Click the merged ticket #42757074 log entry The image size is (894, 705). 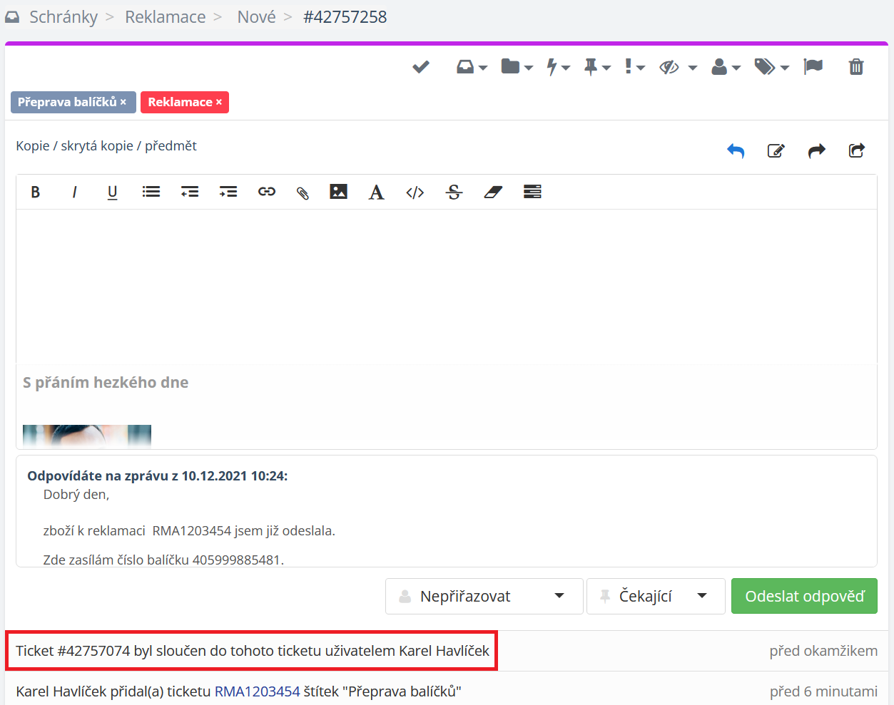[x=253, y=651]
